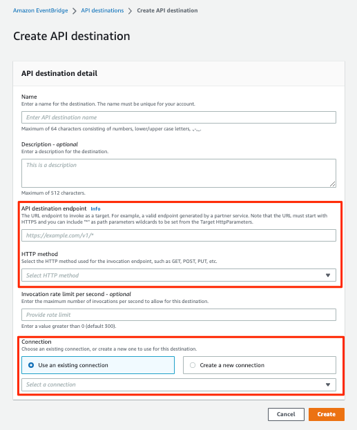Viewport: 357px width, 430px height.
Task: Open the Info link for API destination endpoint
Action: coord(95,208)
